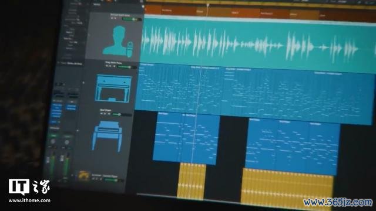Image resolution: width=376 pixels, height=211 pixels.
Task: Click the upright piano track icon
Action: tap(113, 88)
